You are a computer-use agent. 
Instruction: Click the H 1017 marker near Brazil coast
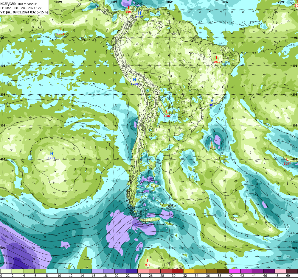coord(212,103)
